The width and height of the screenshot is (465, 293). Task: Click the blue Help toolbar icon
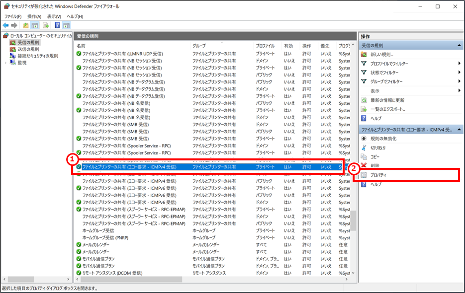coord(57,25)
